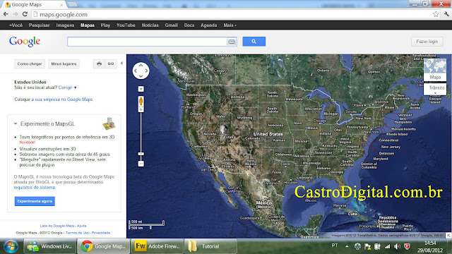452x254 pixels.
Task: Open the Corrigir location dropdown
Action: [x=68, y=87]
